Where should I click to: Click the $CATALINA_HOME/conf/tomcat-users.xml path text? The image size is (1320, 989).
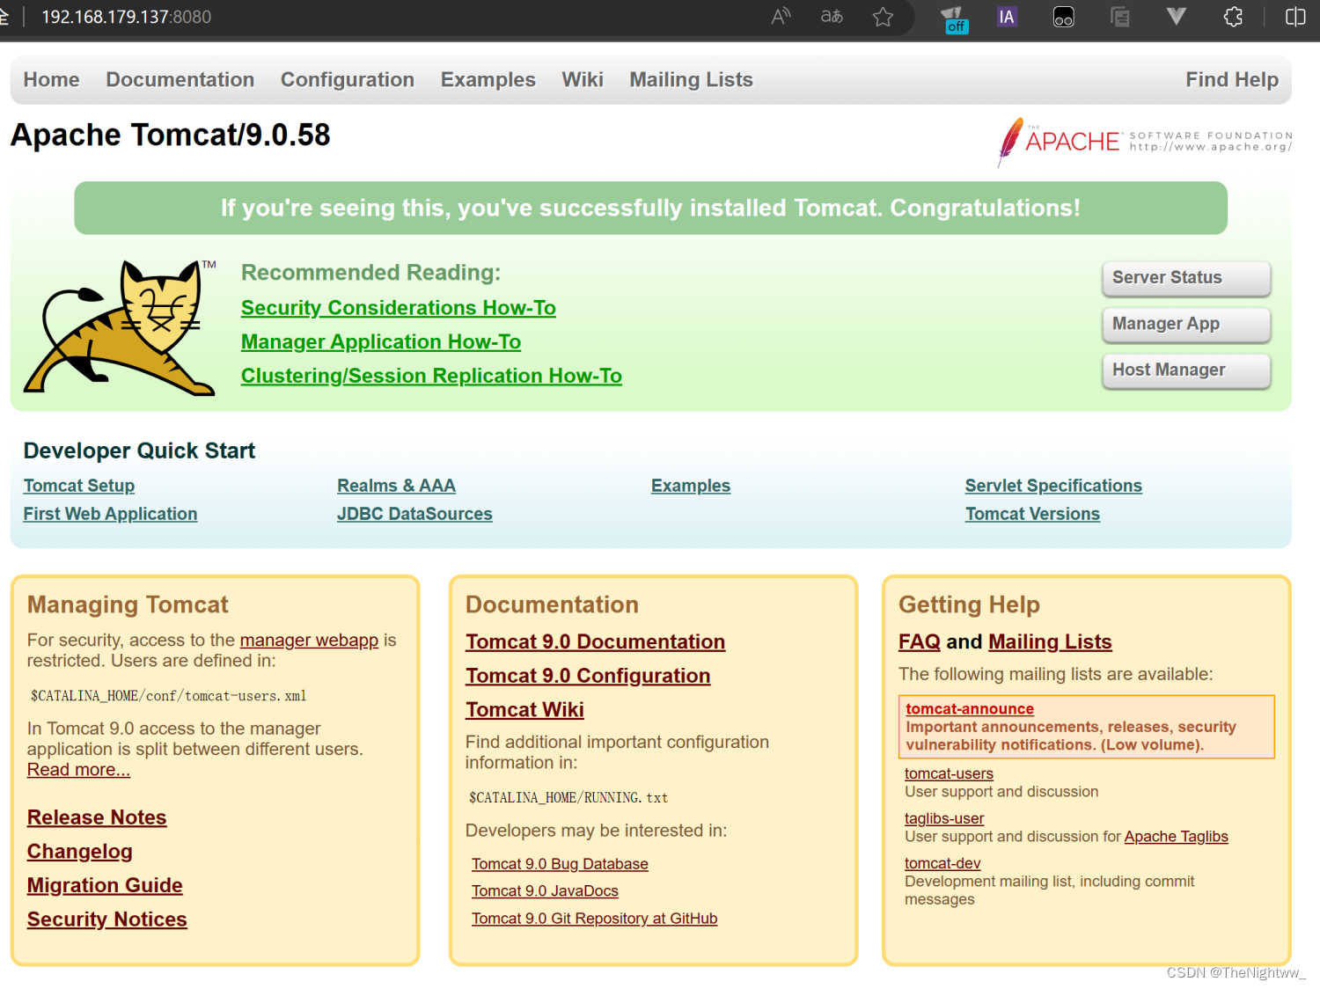point(169,696)
